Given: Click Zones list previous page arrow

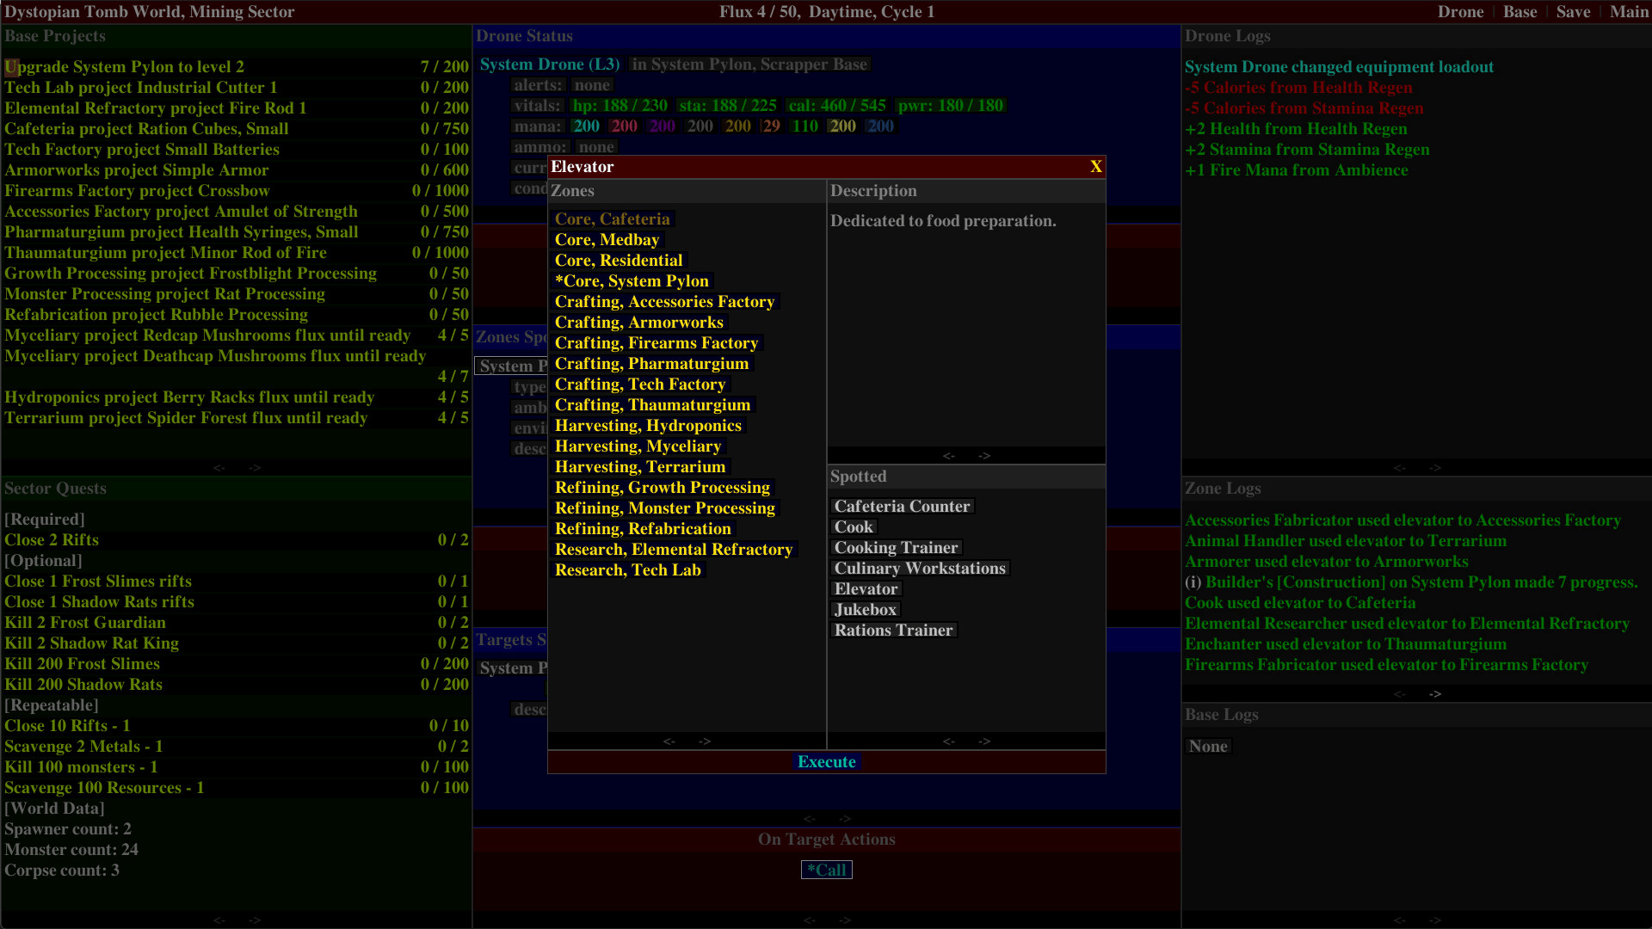Looking at the screenshot, I should (x=669, y=741).
